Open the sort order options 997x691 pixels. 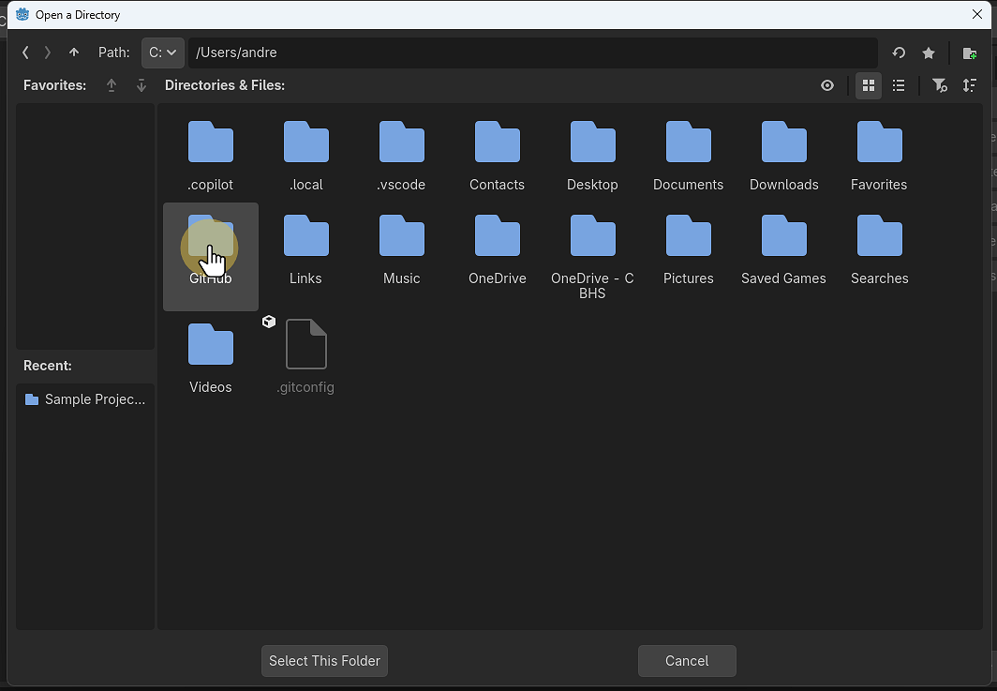coord(970,85)
